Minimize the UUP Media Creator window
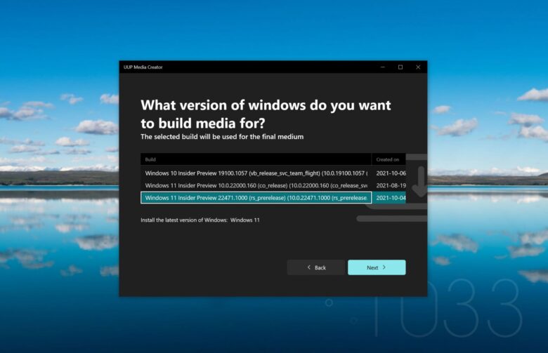548x353 pixels. (383, 67)
